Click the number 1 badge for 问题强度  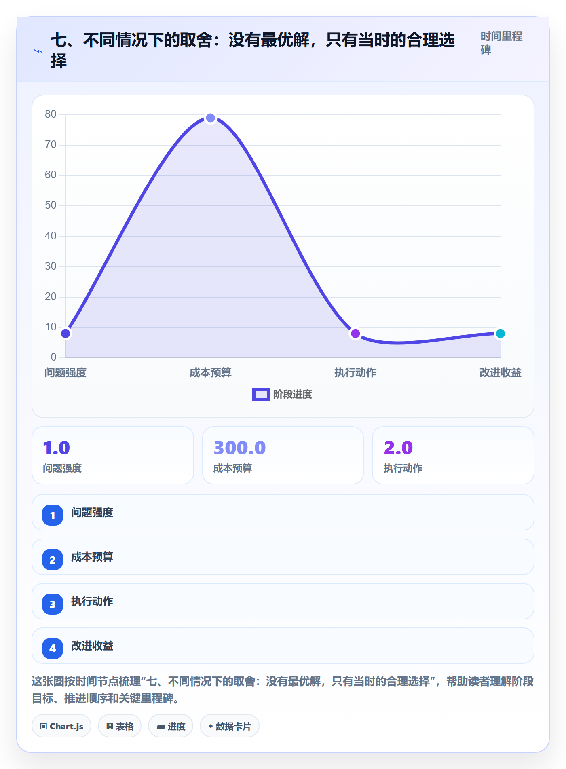coord(53,515)
